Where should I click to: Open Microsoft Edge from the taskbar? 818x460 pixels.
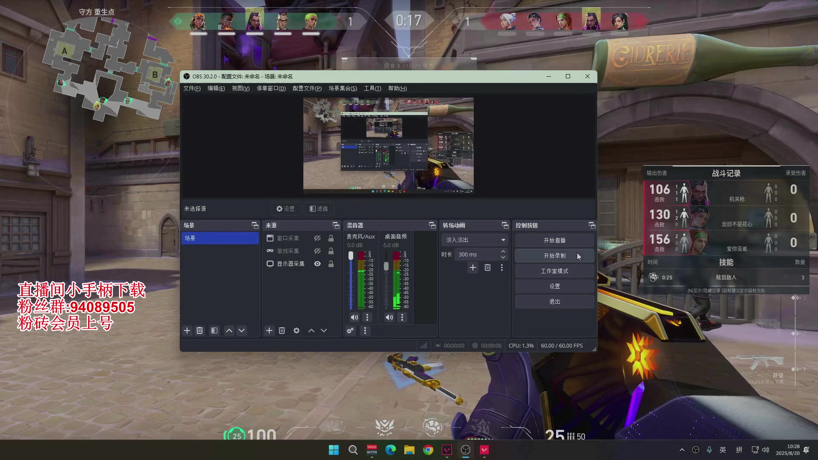tap(391, 450)
